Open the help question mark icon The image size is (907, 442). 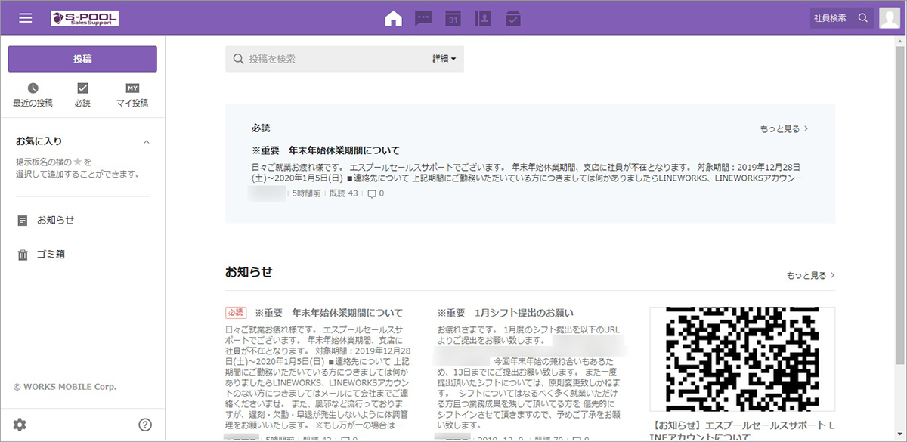click(x=145, y=425)
